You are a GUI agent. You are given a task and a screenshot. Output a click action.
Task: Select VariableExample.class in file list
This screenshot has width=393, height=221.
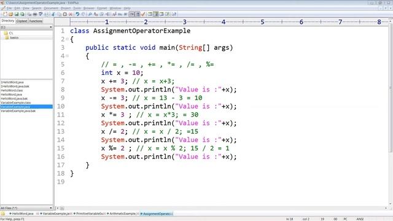[x=15, y=103]
